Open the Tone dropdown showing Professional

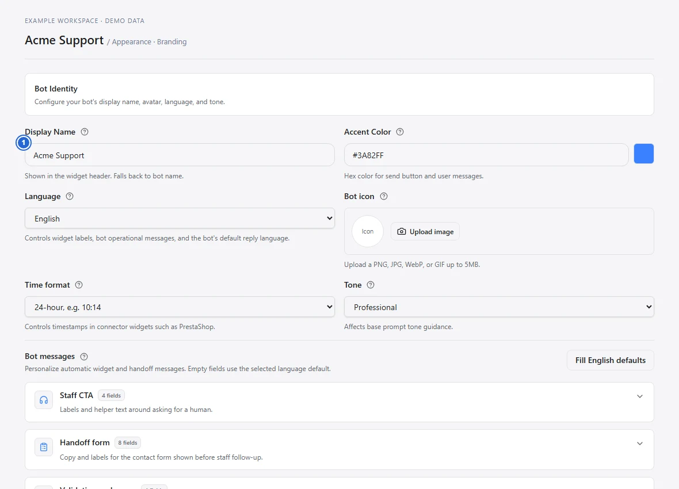point(499,307)
